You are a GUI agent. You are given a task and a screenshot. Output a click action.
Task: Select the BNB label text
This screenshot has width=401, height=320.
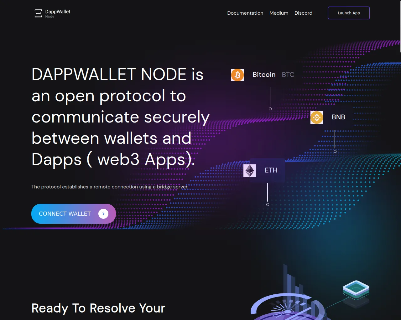(x=338, y=117)
